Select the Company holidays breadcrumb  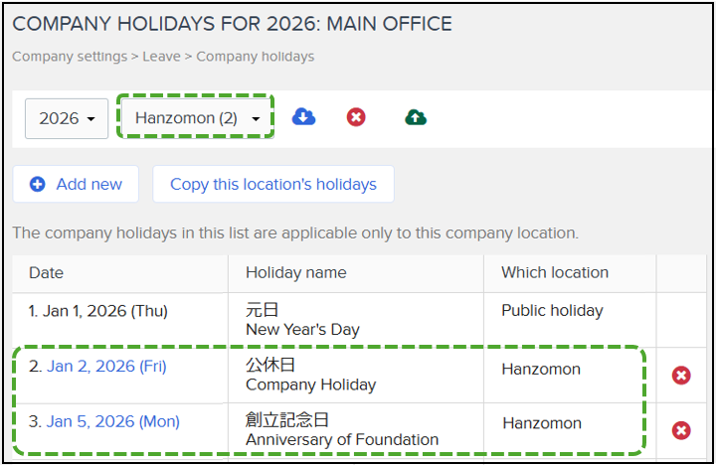click(256, 57)
